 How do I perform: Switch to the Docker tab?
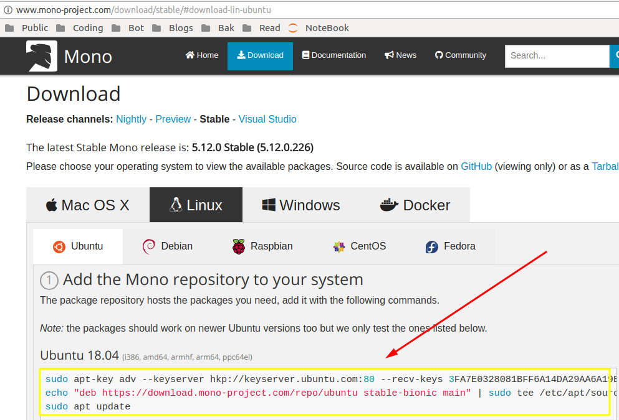click(415, 205)
